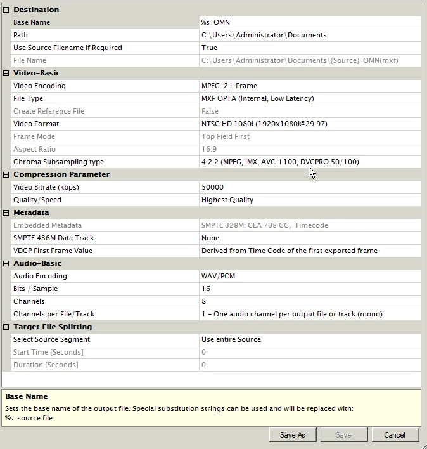Select the Quality/Speed property label

pos(37,200)
